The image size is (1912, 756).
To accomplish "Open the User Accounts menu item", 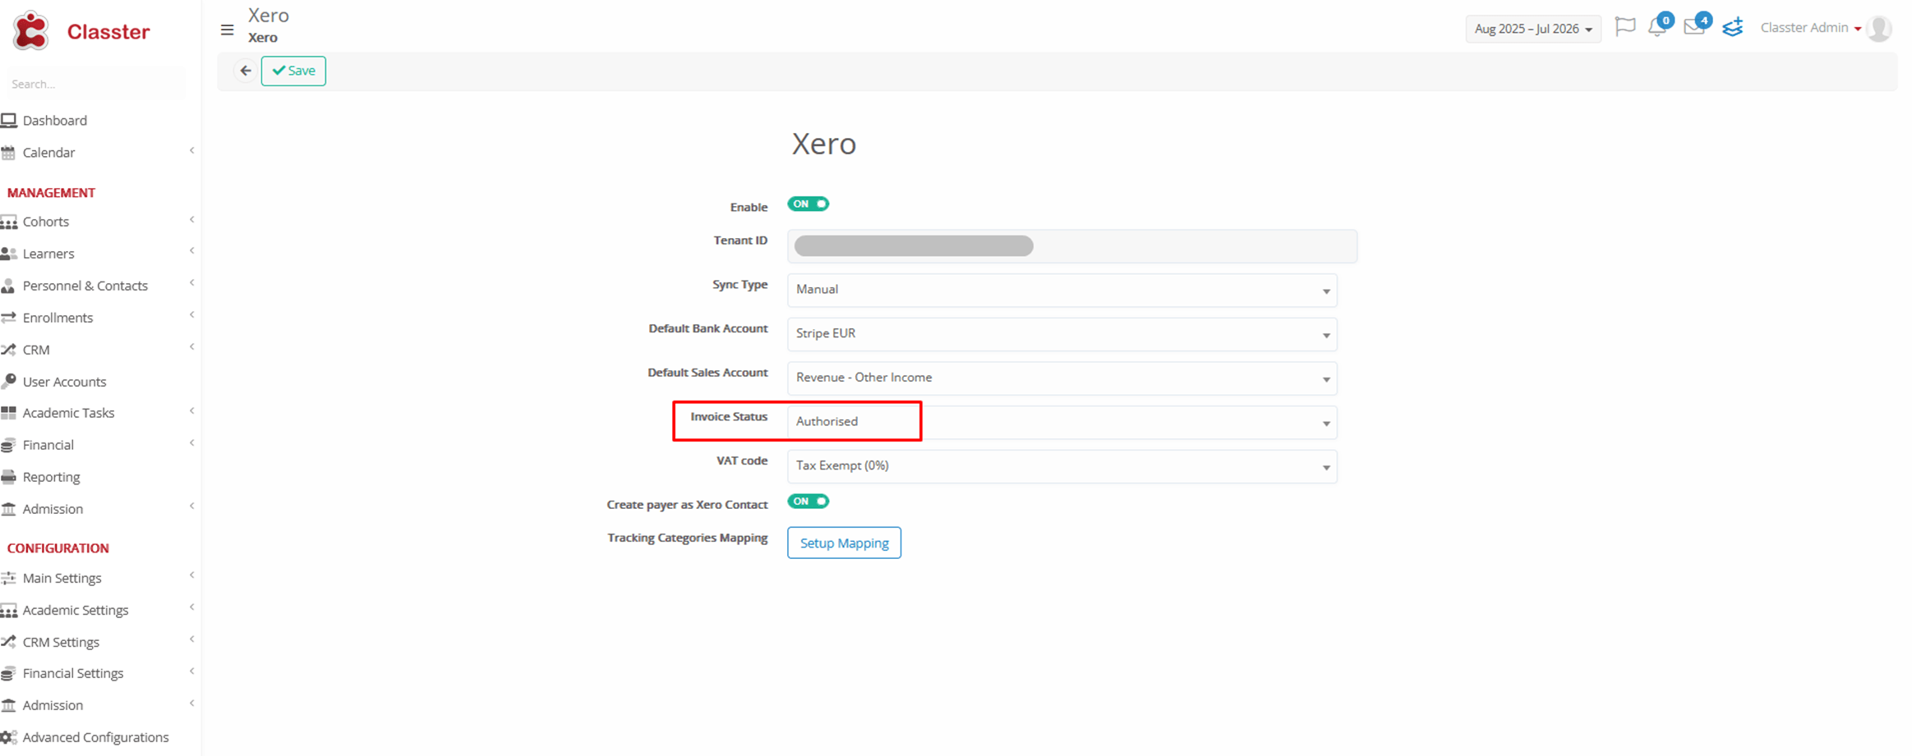I will click(x=64, y=382).
